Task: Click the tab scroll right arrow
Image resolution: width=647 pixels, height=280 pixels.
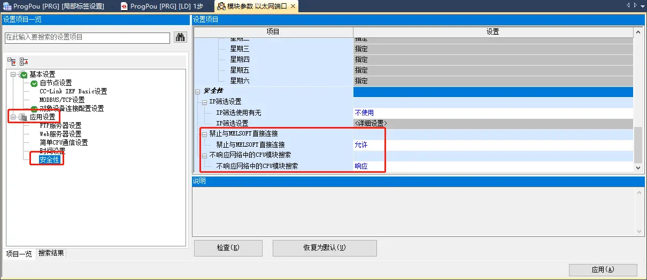Action: 635,5
